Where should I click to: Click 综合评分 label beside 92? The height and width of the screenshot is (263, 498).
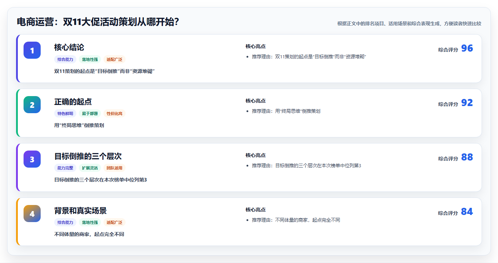pyautogui.click(x=448, y=104)
